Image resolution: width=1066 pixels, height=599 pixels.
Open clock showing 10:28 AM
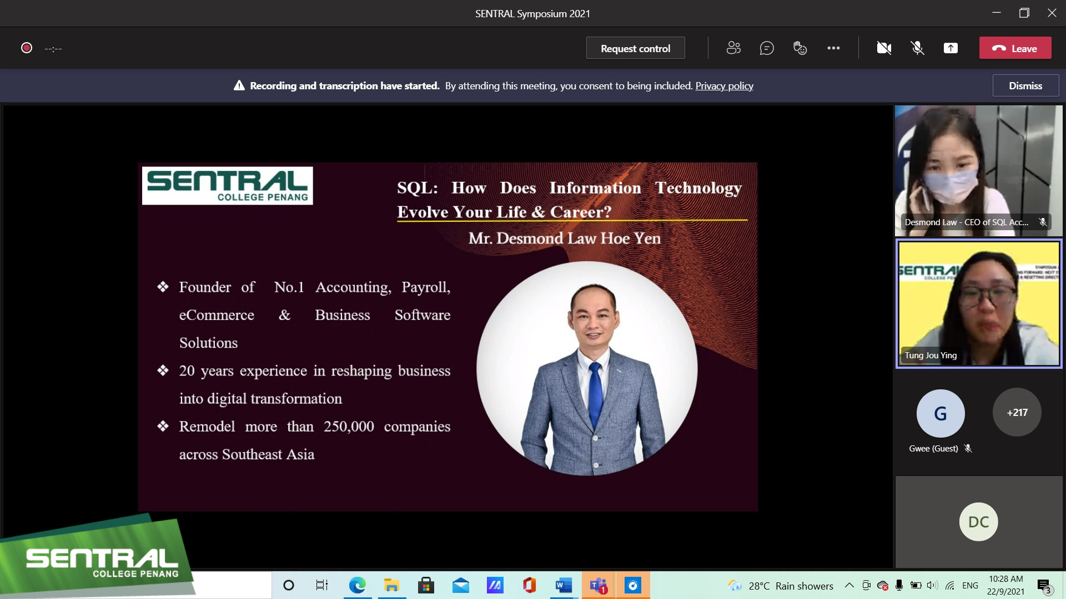pyautogui.click(x=1005, y=585)
